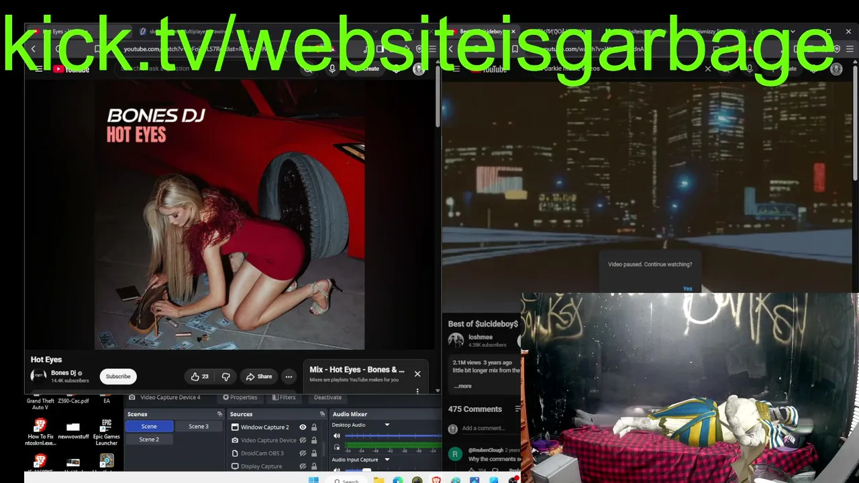This screenshot has width=859, height=483.
Task: Open more actions menu for Hot Eyes video
Action: [289, 376]
